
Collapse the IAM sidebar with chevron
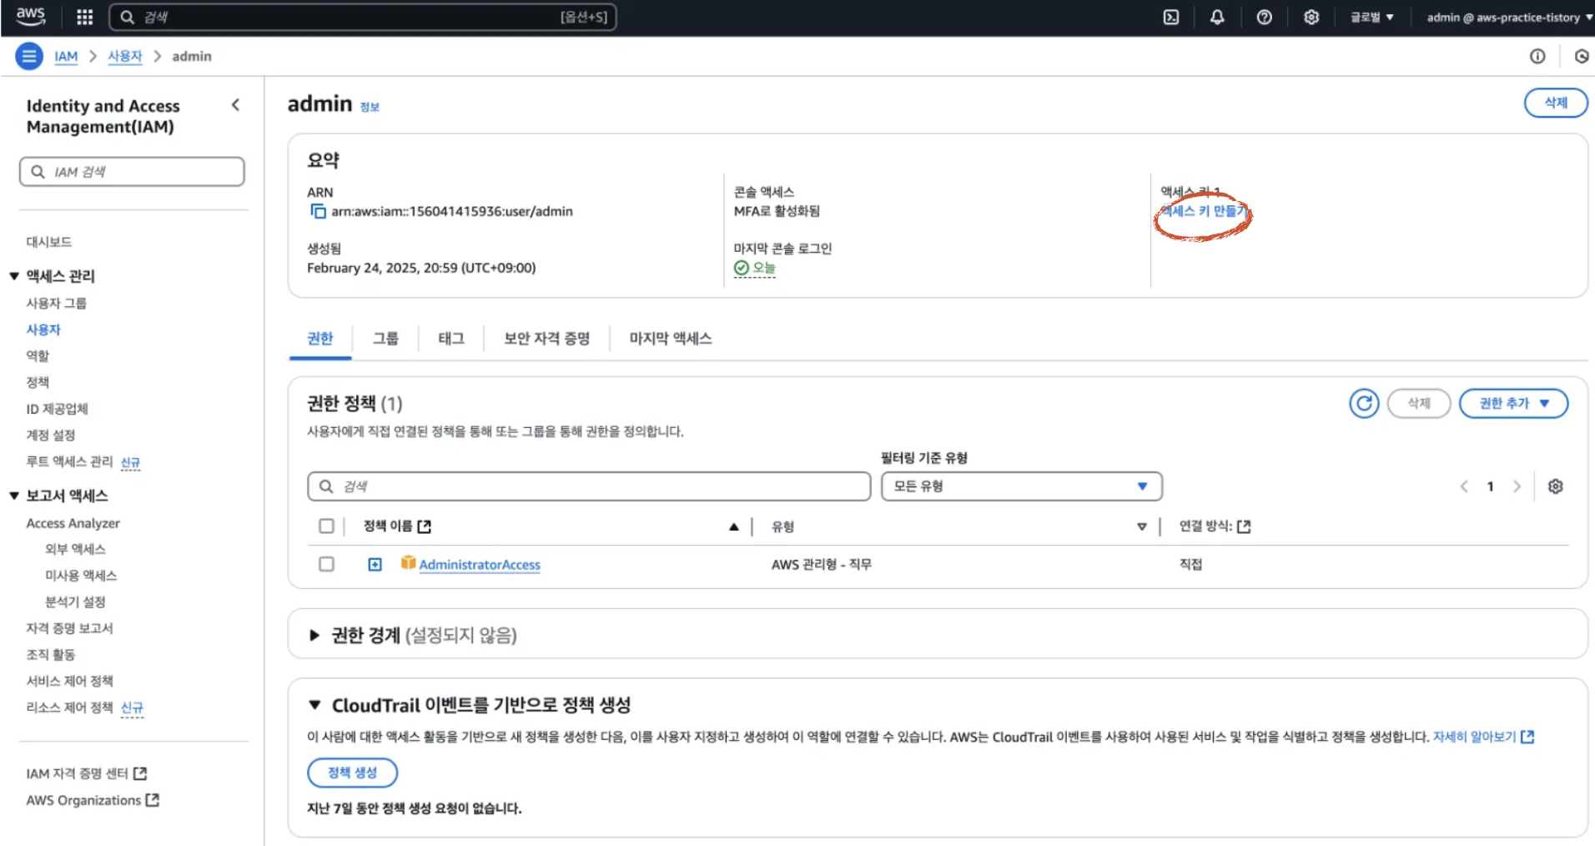pos(235,104)
